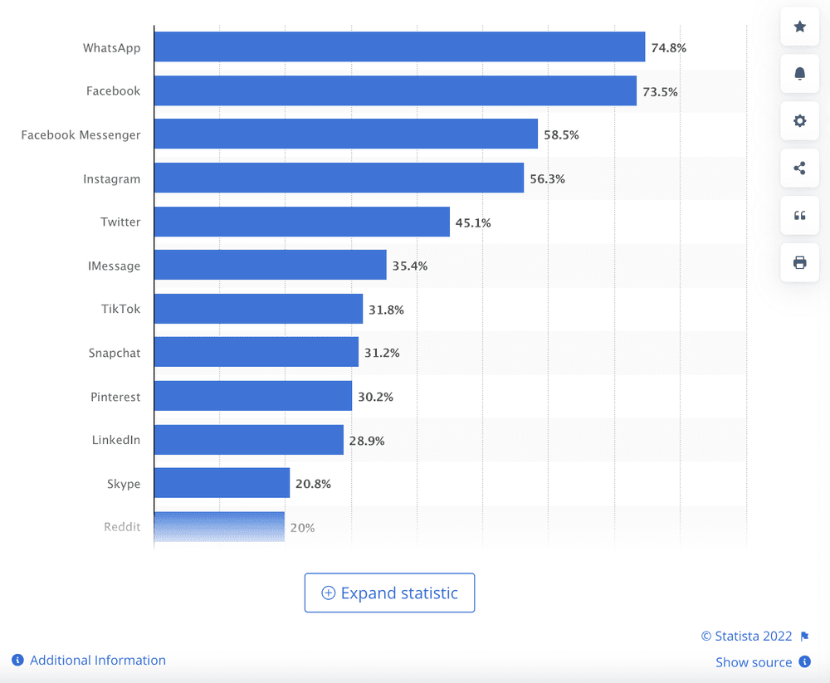Click the Facebook Messenger bar
Image resolution: width=830 pixels, height=683 pixels.
pyautogui.click(x=349, y=134)
